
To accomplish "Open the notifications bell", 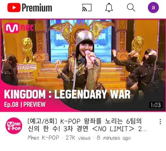I will click(109, 7).
